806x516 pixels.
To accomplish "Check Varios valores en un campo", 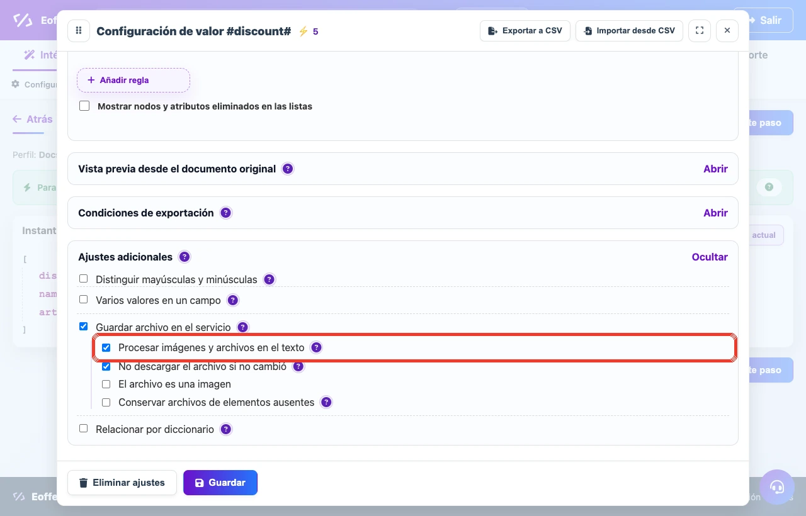I will tap(84, 300).
